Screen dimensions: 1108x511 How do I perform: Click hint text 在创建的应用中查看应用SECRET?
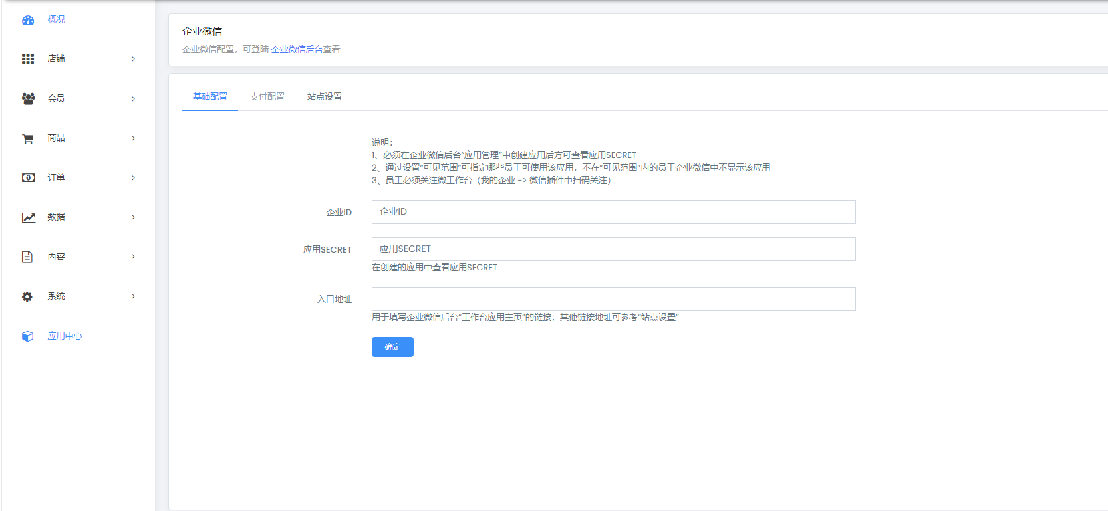(434, 268)
